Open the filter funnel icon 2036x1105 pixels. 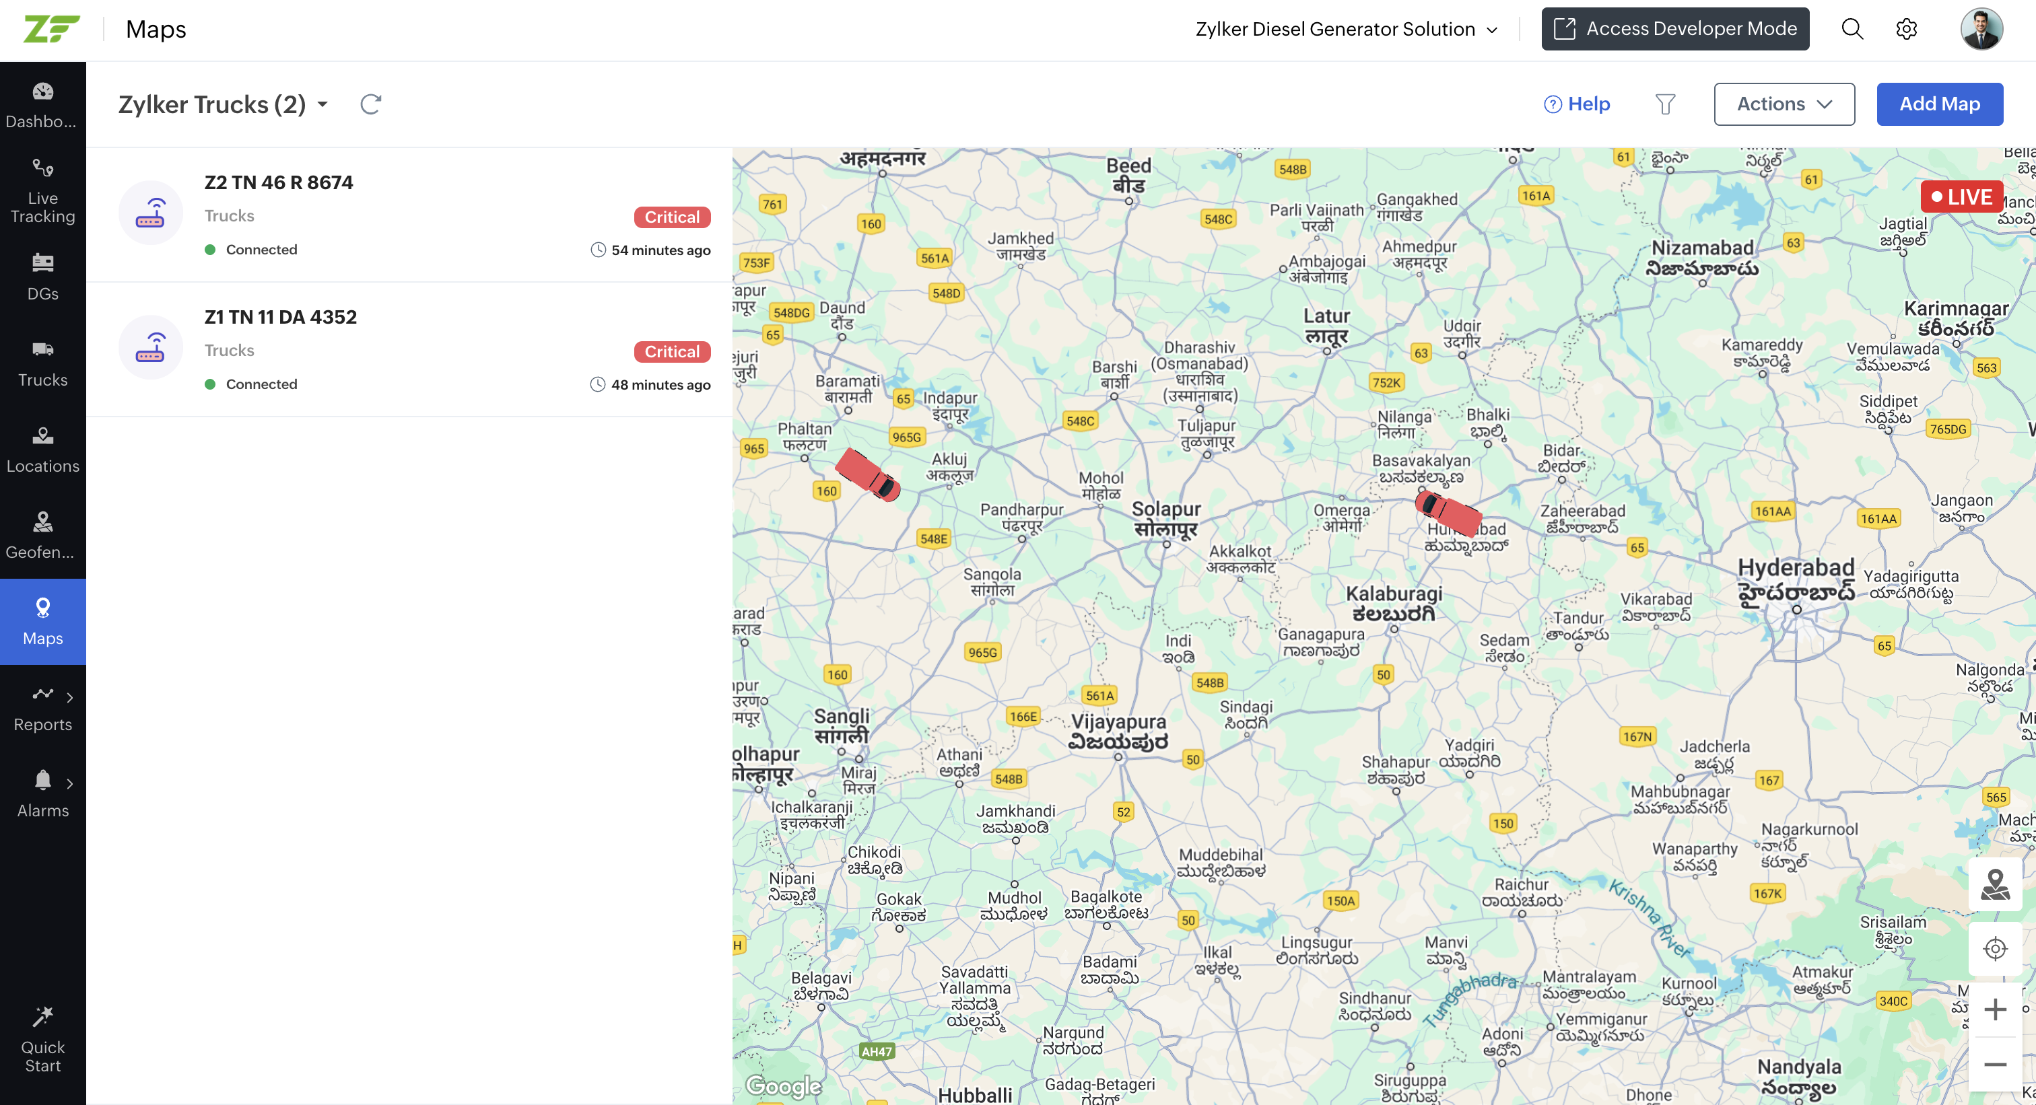point(1664,104)
